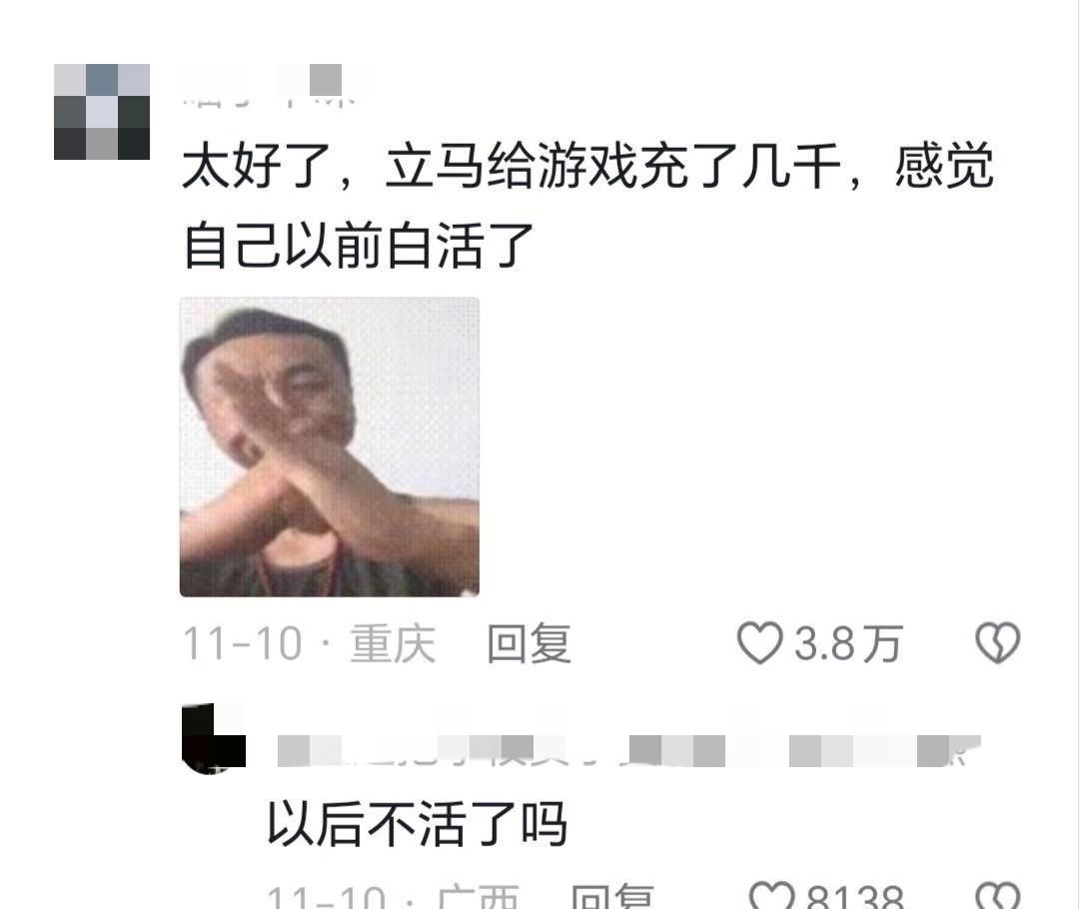Click the 8138 like count on the reply

point(854,896)
